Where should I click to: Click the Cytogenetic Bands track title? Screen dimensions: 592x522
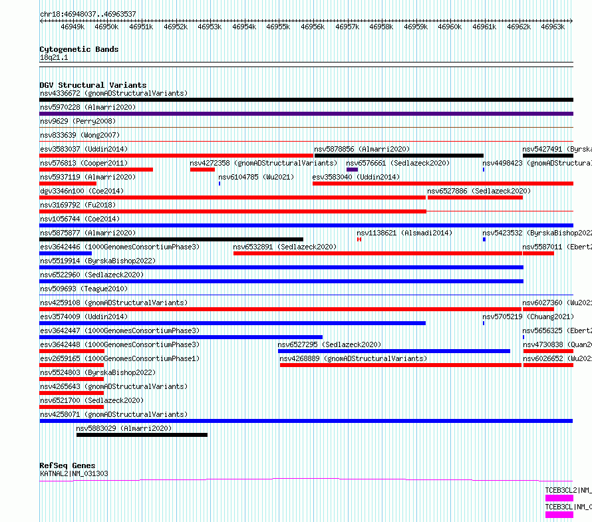[79, 49]
